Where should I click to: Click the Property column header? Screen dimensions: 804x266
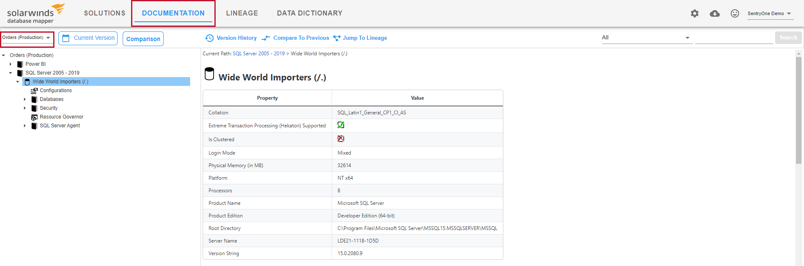click(267, 98)
